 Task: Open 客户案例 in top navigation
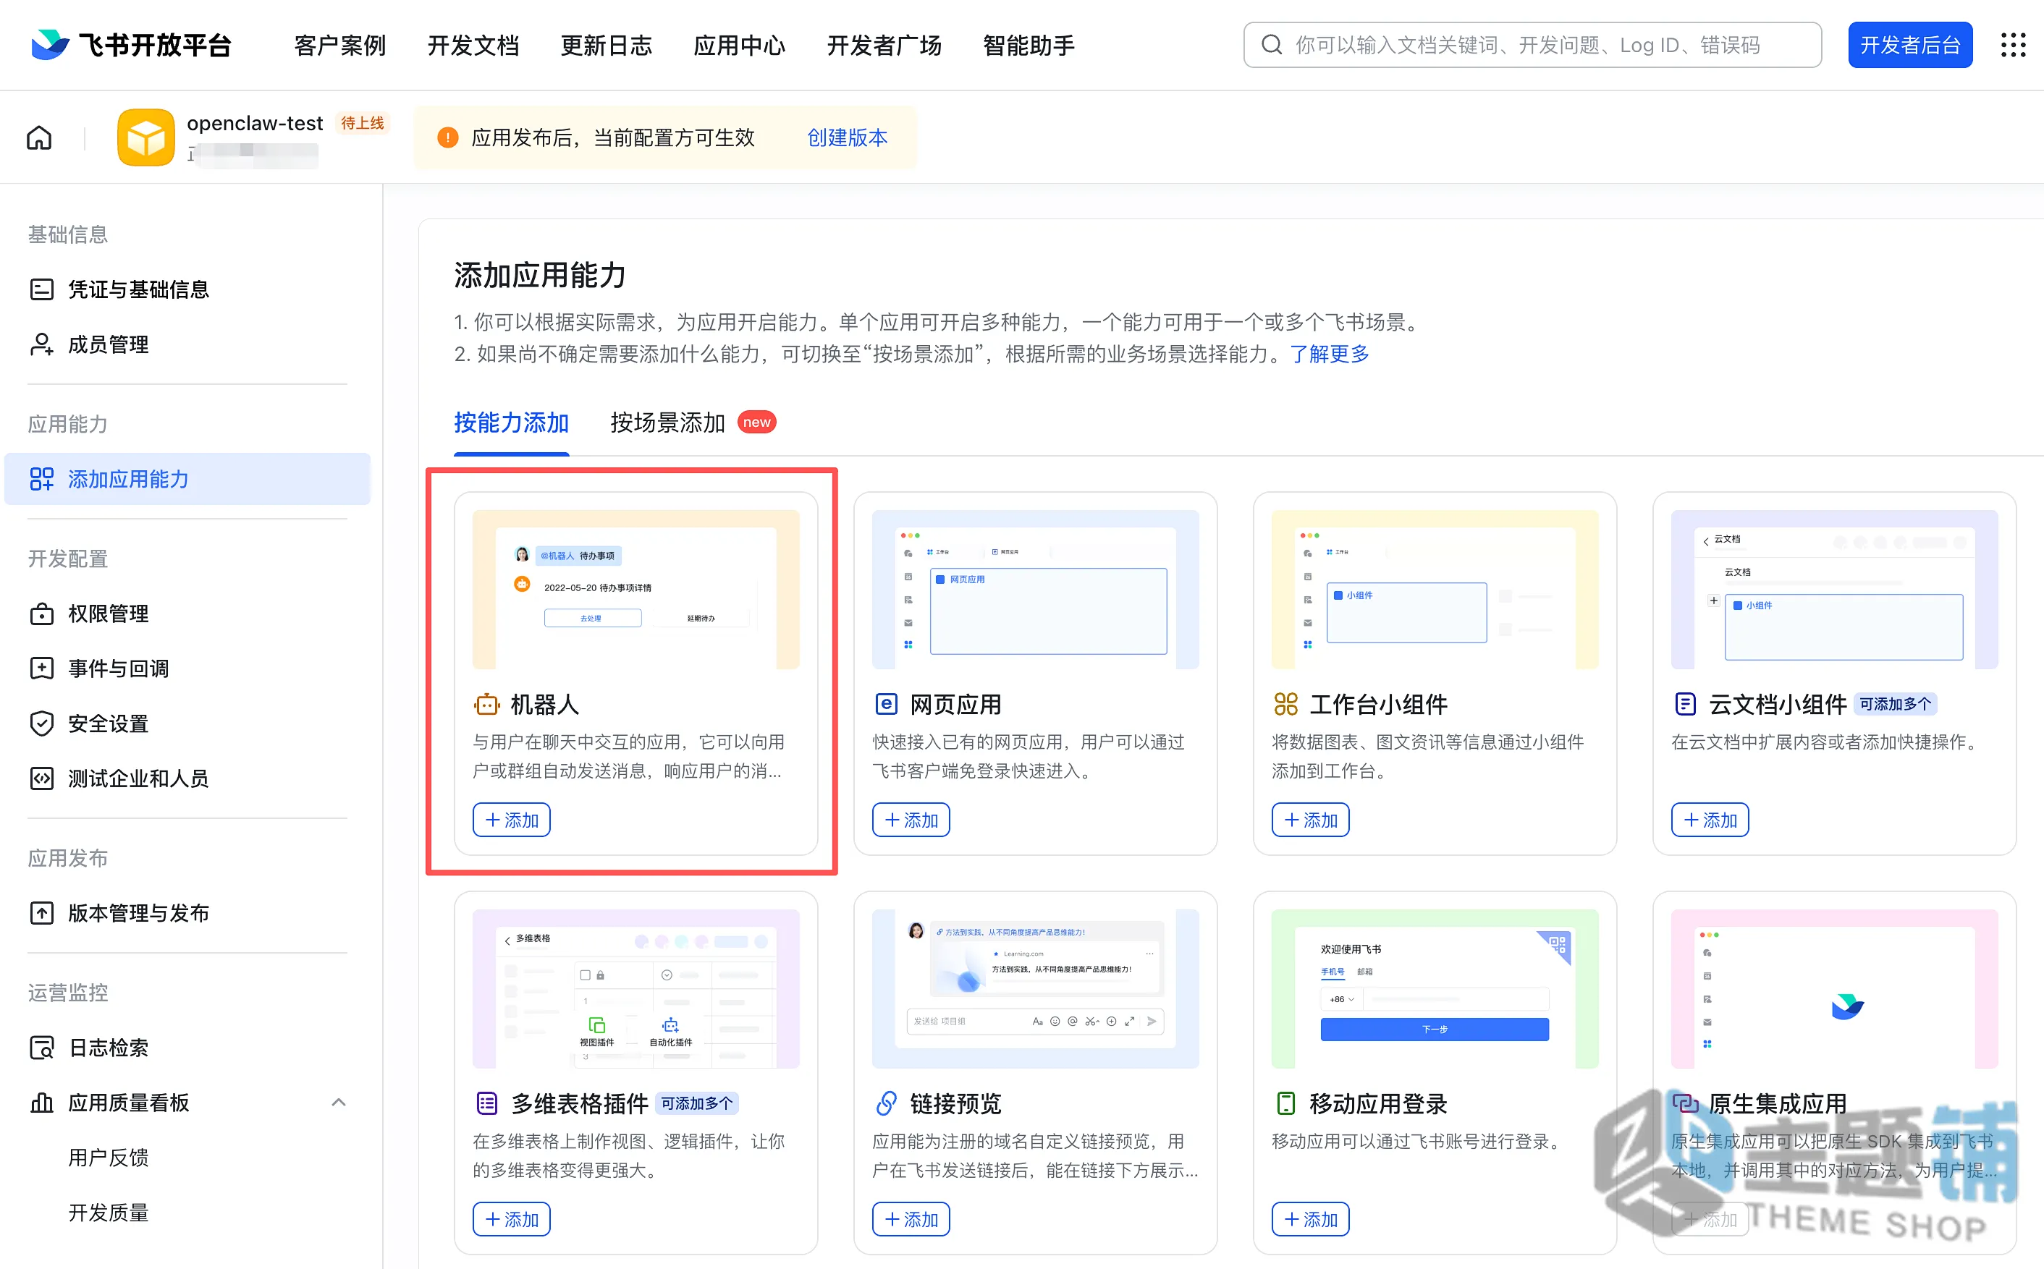coord(340,44)
